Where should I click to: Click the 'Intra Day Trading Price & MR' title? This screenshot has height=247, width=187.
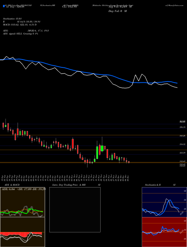click(x=69, y=185)
